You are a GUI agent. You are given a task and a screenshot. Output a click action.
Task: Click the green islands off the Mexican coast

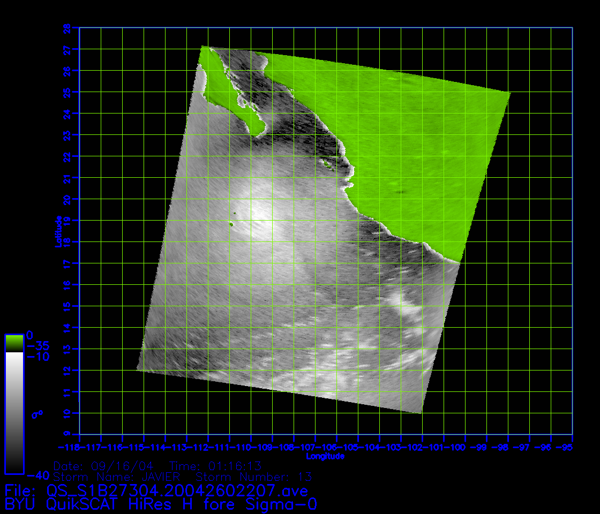327,164
